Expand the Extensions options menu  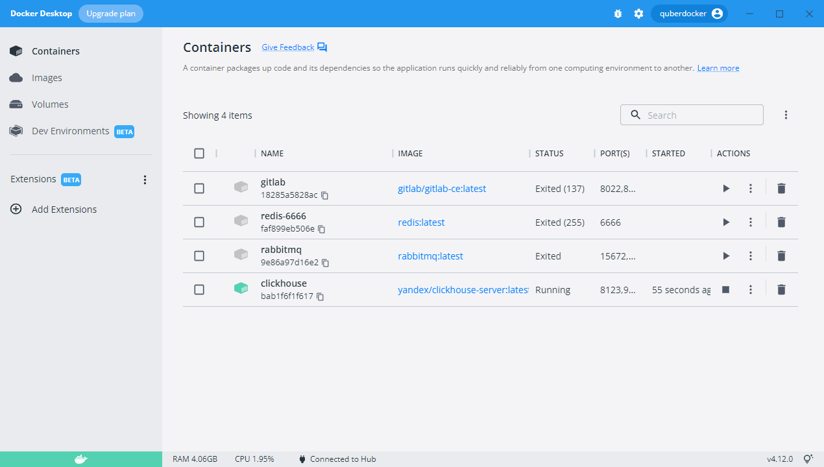click(x=145, y=180)
